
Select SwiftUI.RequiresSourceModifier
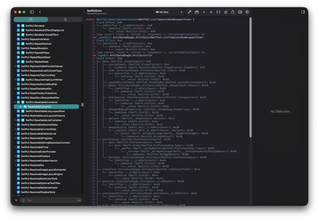pos(47,84)
